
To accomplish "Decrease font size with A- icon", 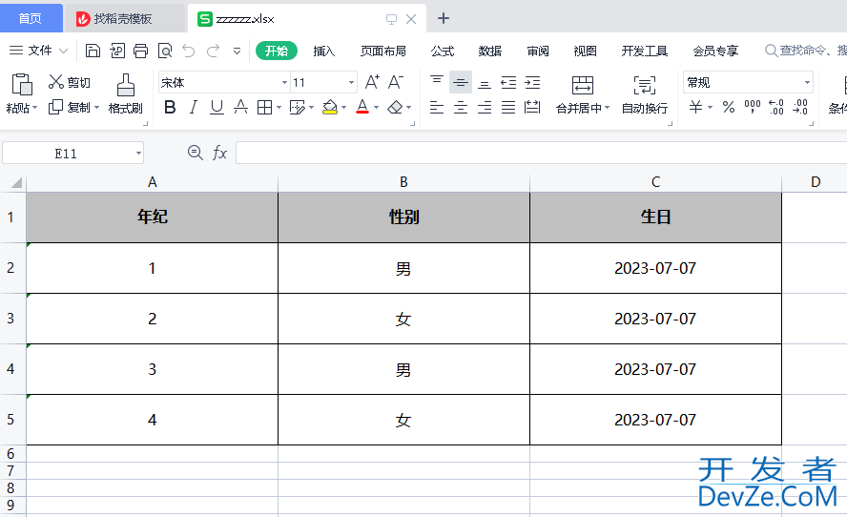I will [x=396, y=82].
